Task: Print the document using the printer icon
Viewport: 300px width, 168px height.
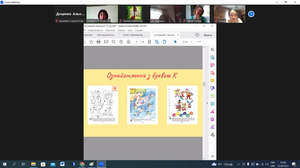Action: click(98, 42)
